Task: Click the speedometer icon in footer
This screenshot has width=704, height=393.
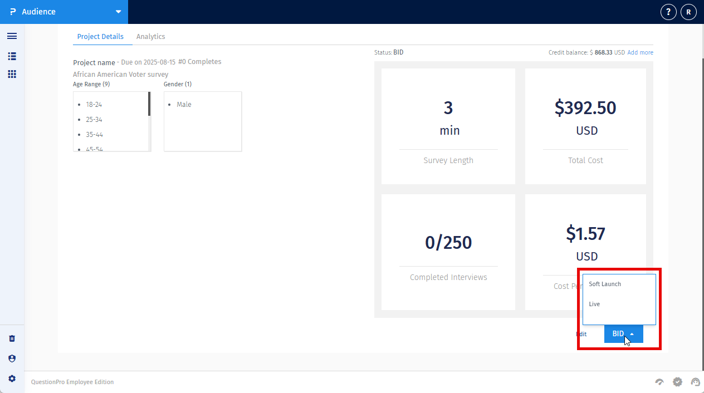Action: point(659,382)
